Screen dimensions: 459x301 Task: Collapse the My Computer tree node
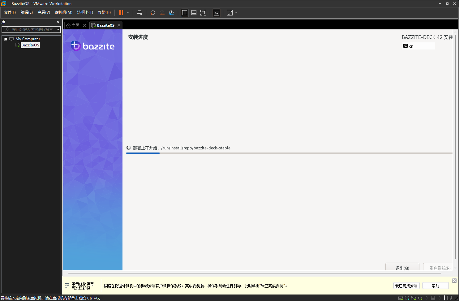click(6, 39)
